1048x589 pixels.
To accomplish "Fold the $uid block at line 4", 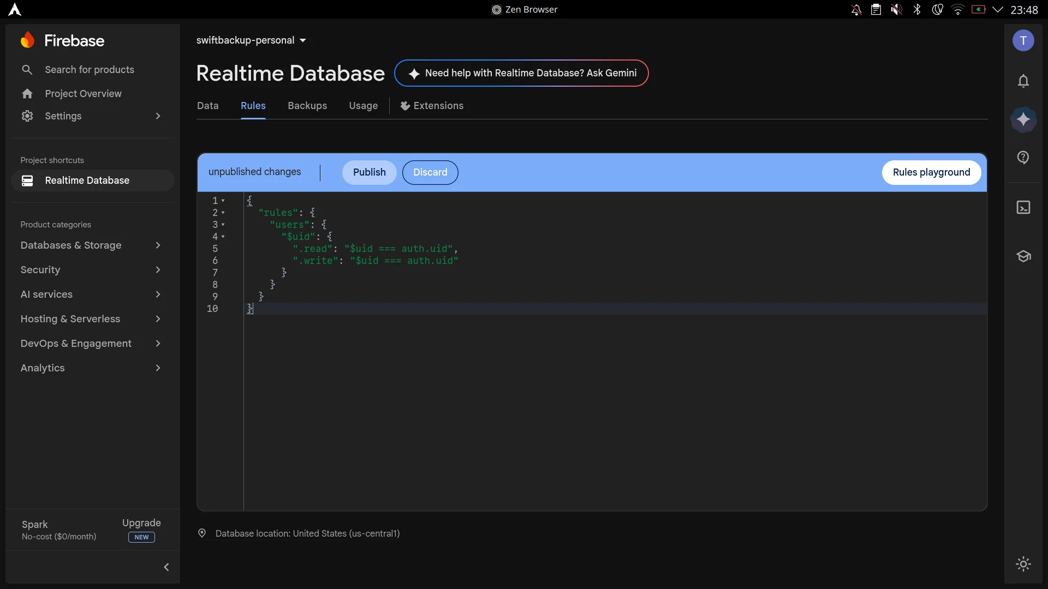I will coord(223,237).
